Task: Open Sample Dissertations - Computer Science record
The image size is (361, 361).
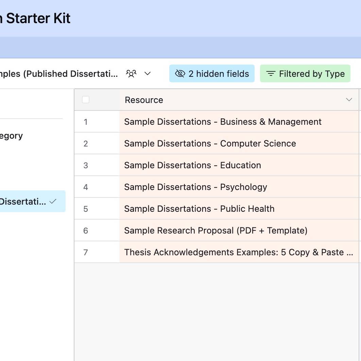Action: click(x=210, y=144)
